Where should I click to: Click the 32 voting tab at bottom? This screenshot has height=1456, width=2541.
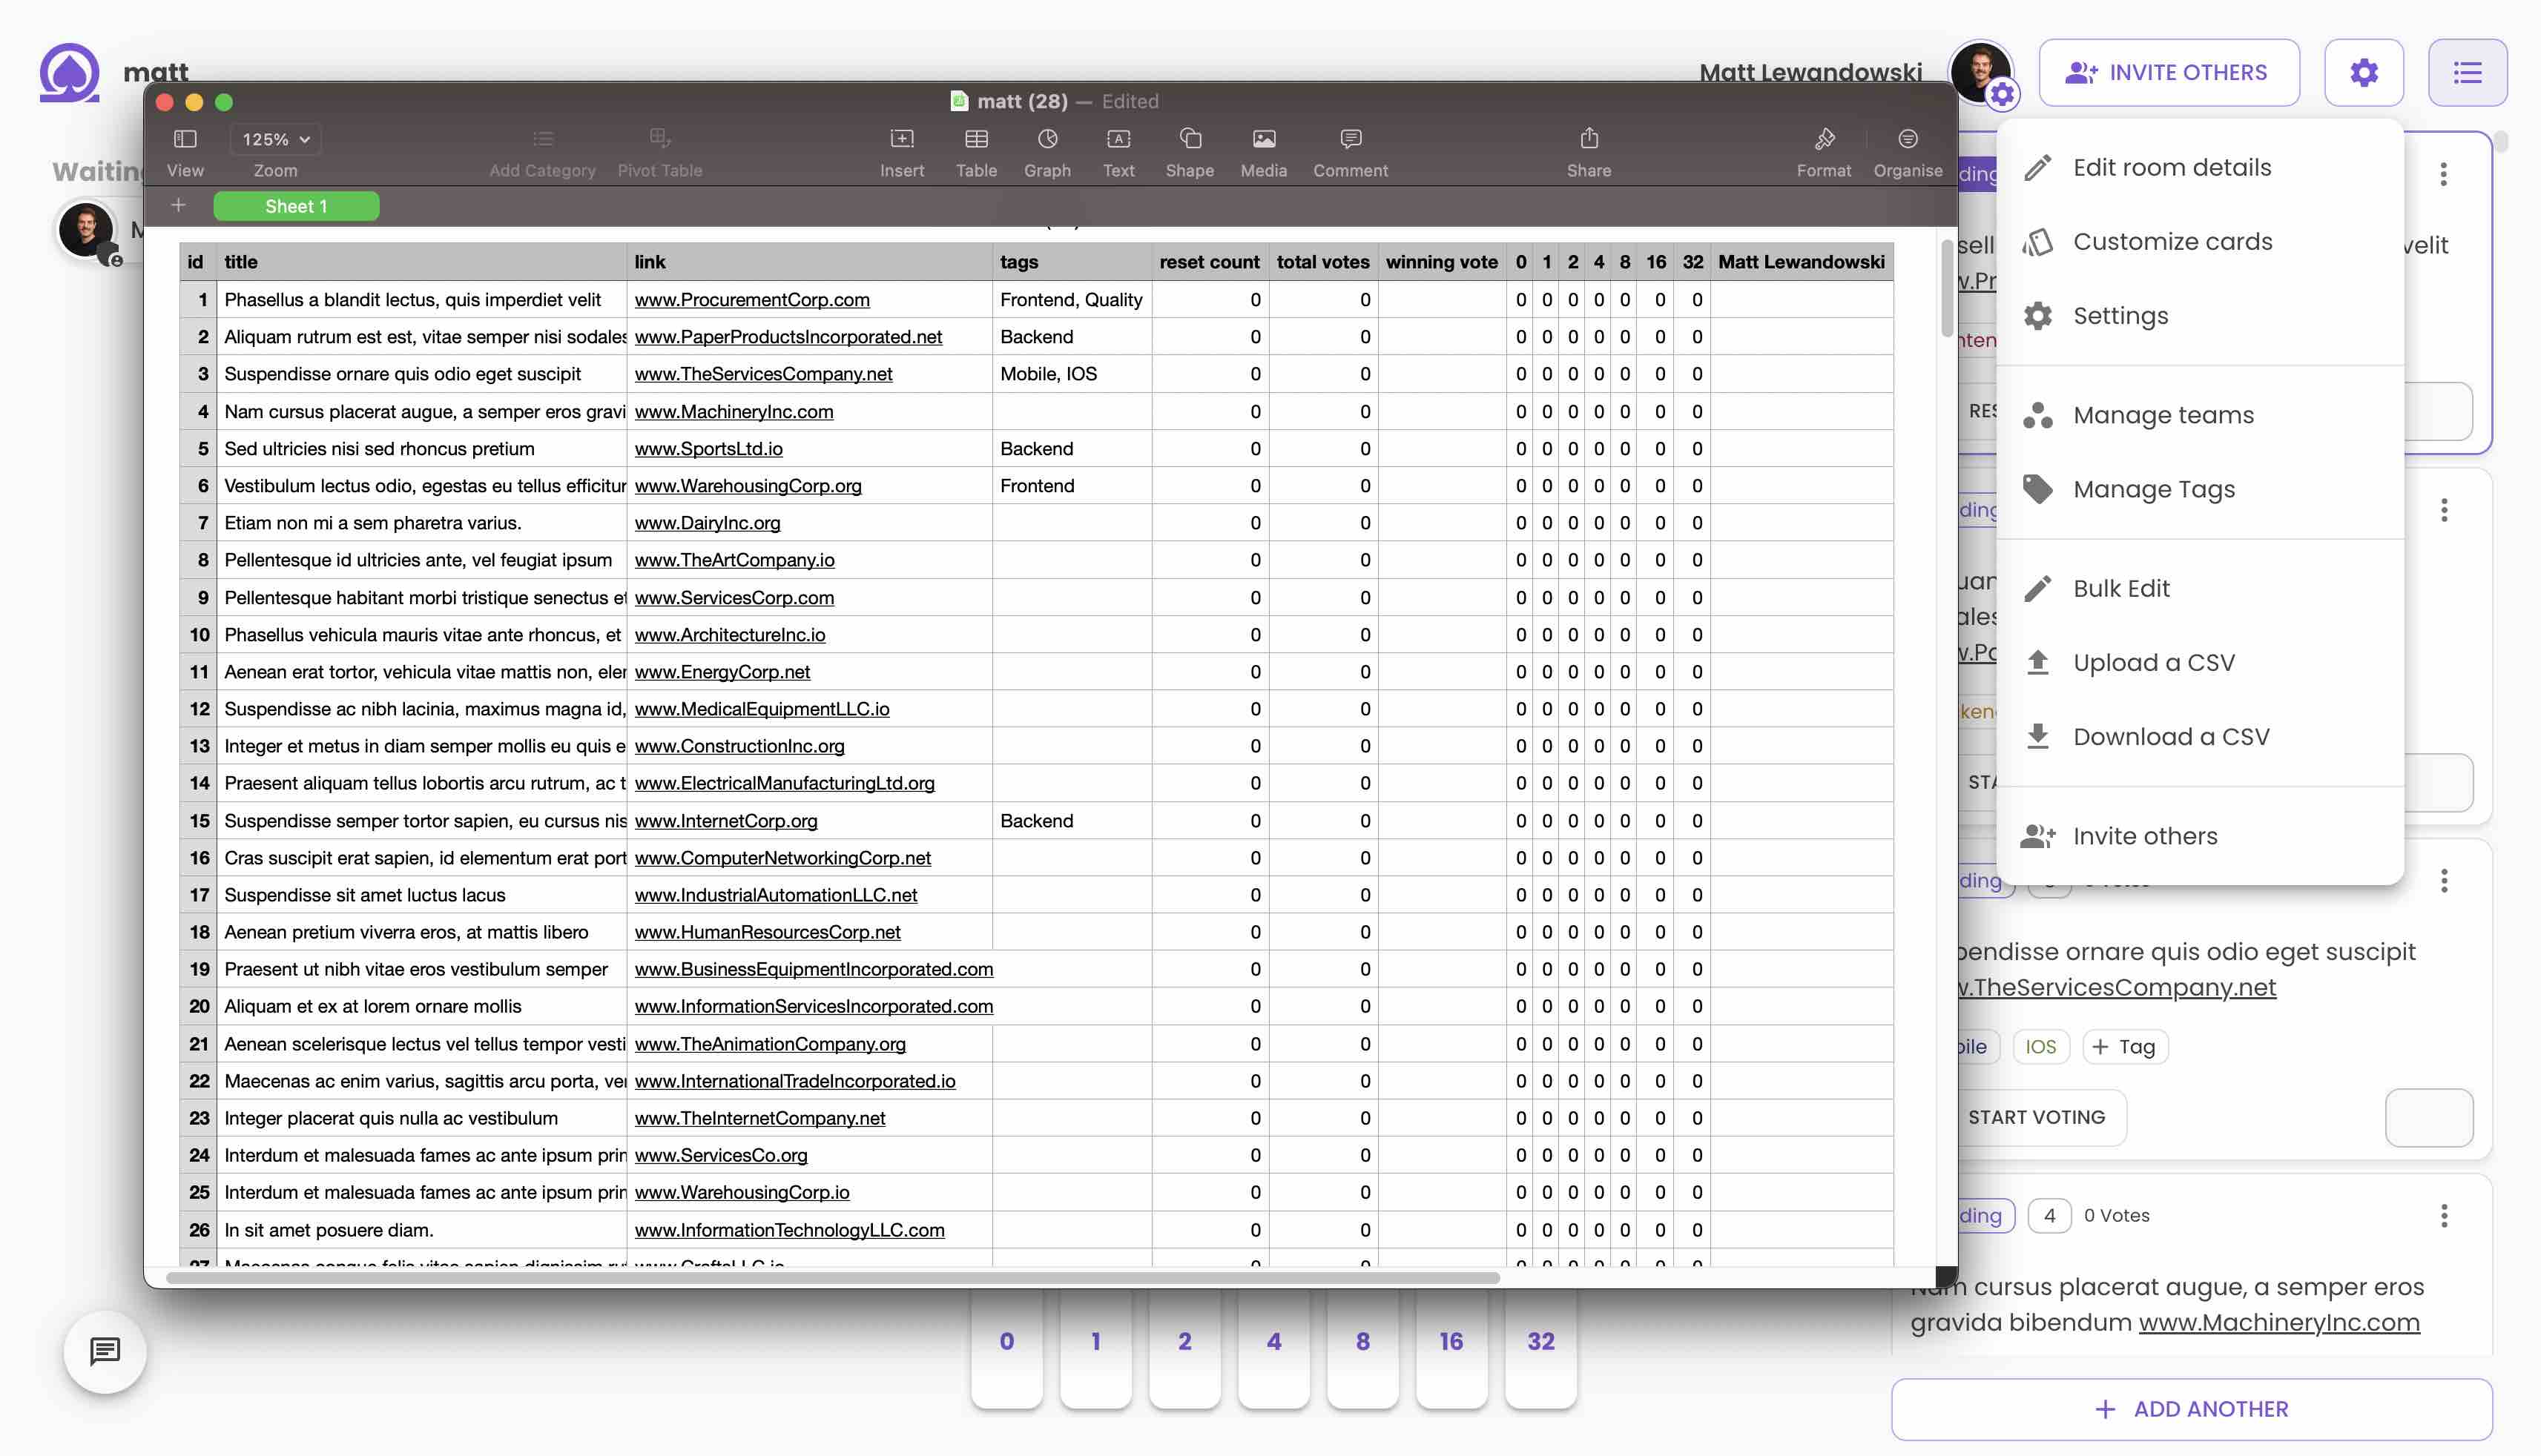click(1539, 1341)
